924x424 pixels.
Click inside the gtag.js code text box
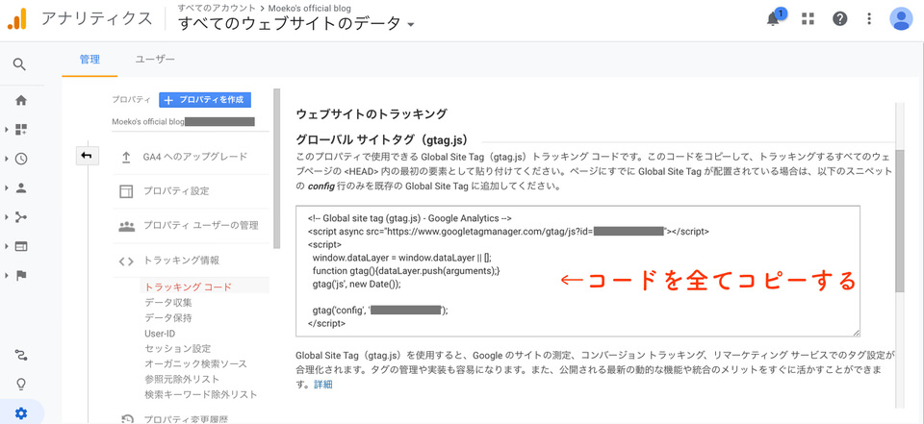pyautogui.click(x=578, y=271)
